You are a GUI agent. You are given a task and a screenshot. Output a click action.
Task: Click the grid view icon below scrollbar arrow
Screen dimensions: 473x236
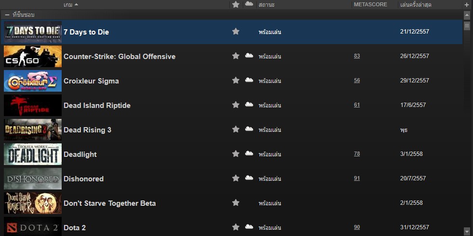[x=467, y=26]
